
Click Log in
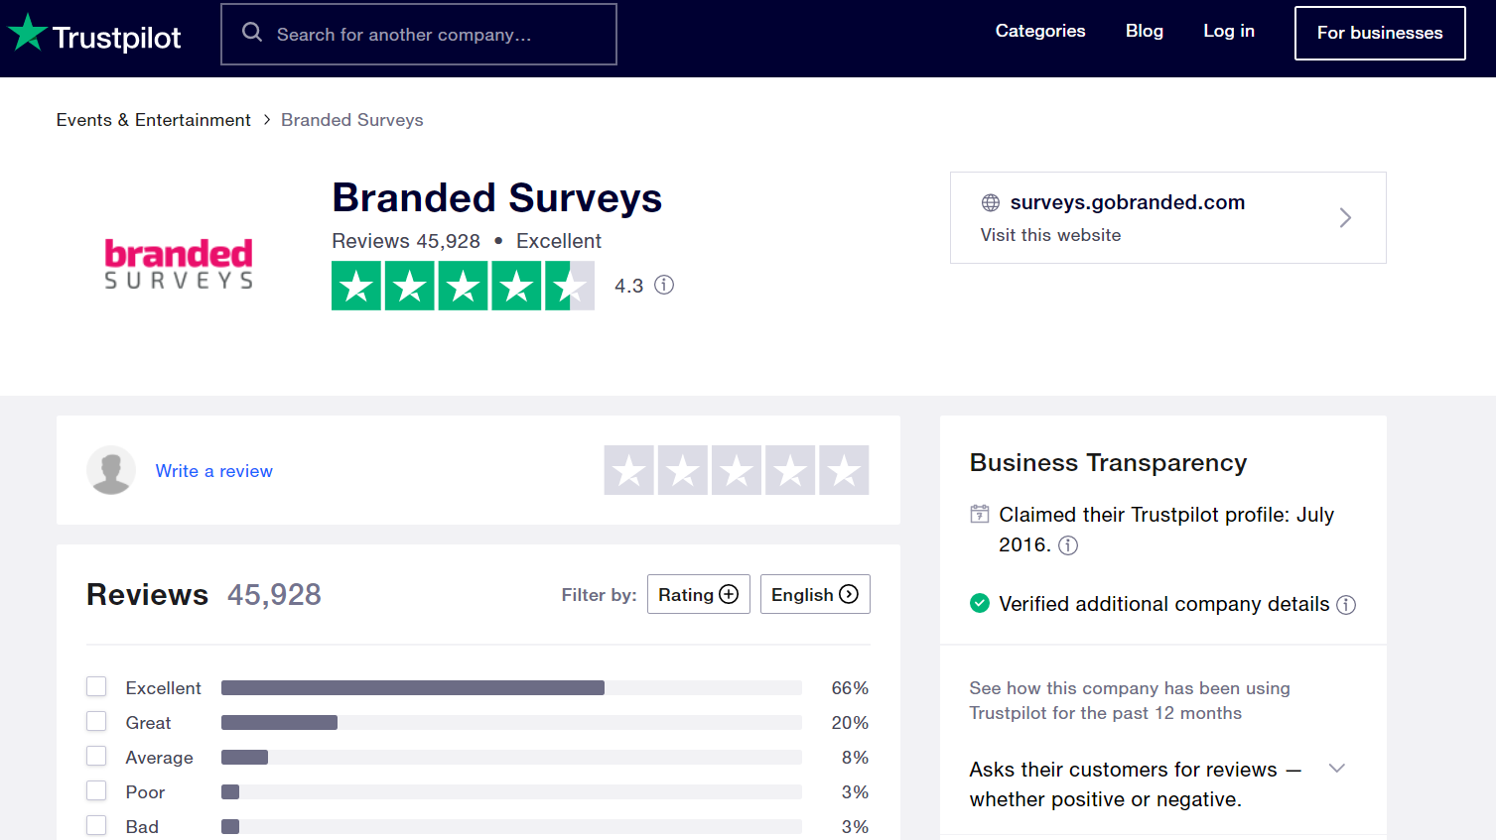[x=1229, y=31]
